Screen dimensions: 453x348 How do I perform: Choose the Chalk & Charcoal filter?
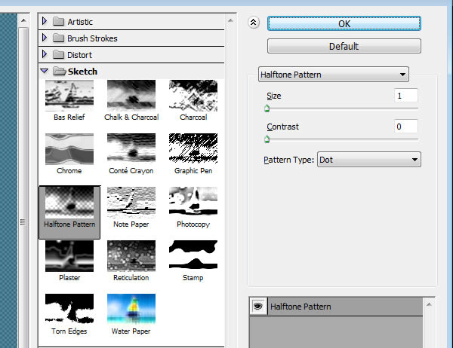point(131,96)
